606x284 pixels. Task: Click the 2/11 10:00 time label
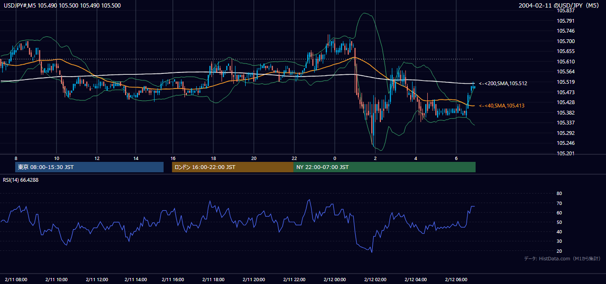[x=56, y=279]
